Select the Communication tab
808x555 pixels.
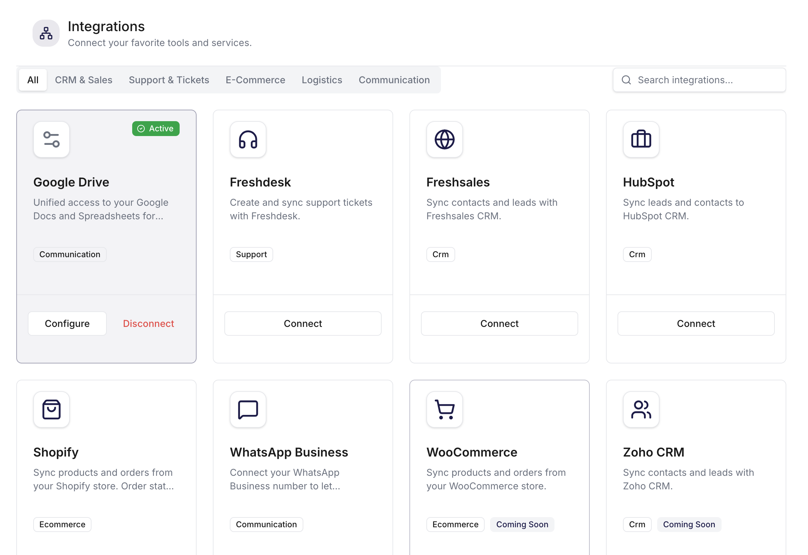click(x=394, y=80)
